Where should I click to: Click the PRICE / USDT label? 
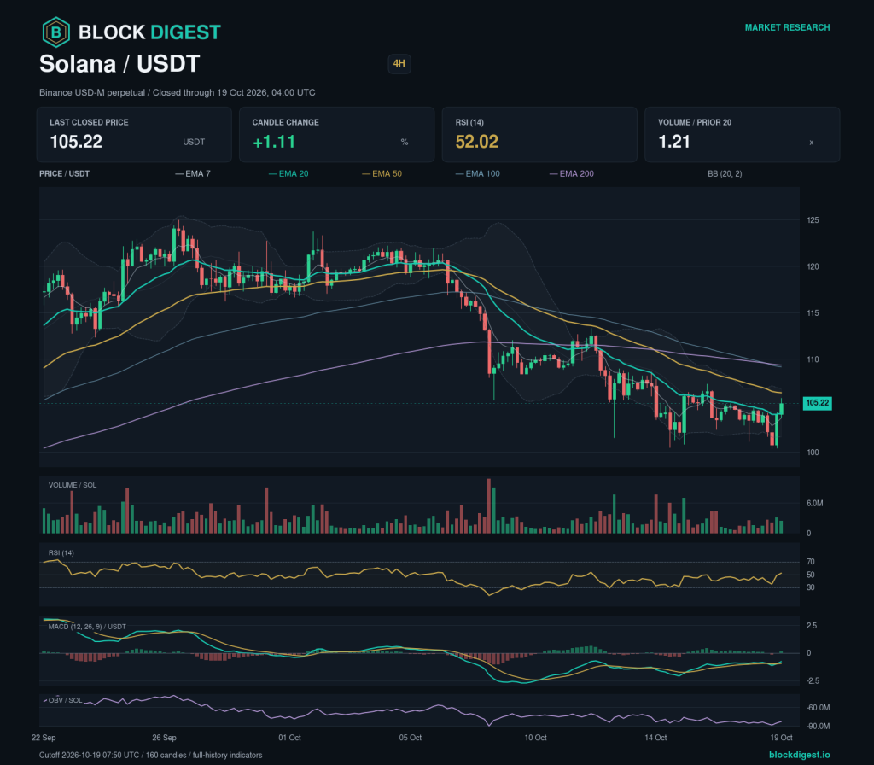(x=64, y=174)
